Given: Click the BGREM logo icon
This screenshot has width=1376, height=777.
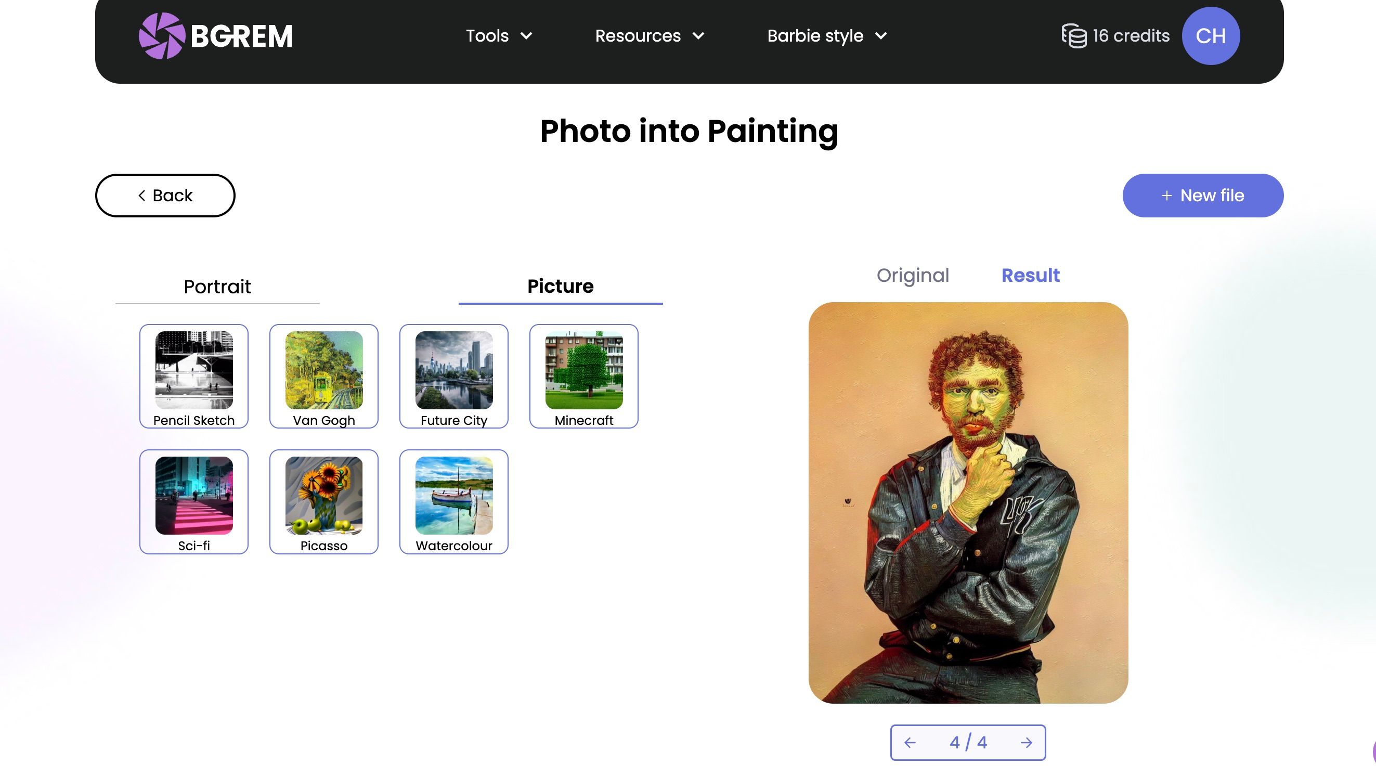Looking at the screenshot, I should [163, 36].
